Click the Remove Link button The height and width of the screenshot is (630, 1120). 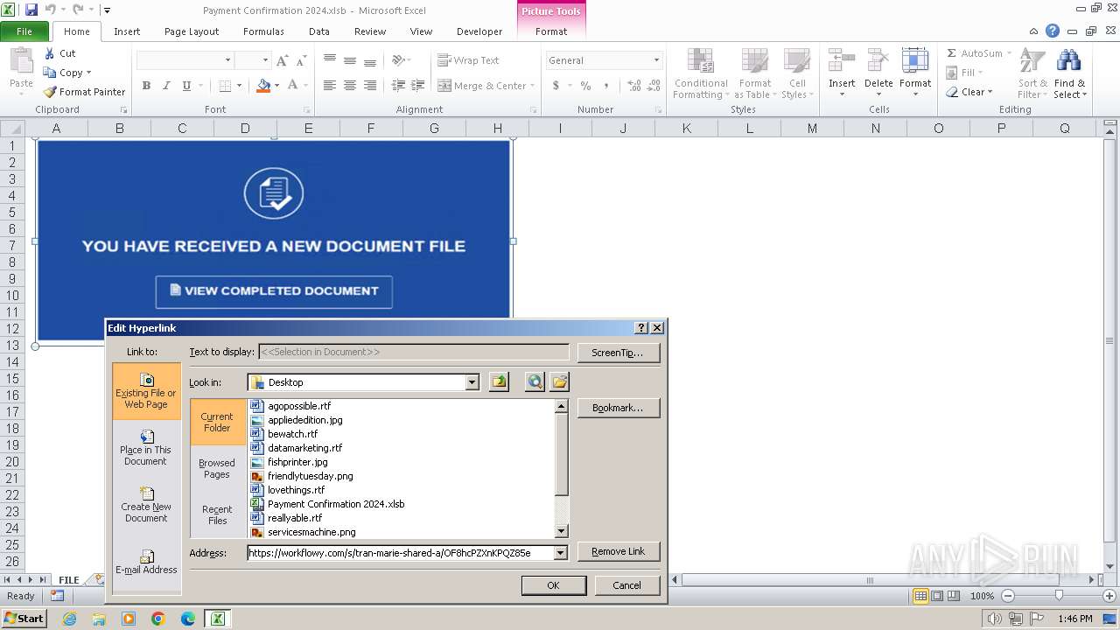(x=619, y=551)
